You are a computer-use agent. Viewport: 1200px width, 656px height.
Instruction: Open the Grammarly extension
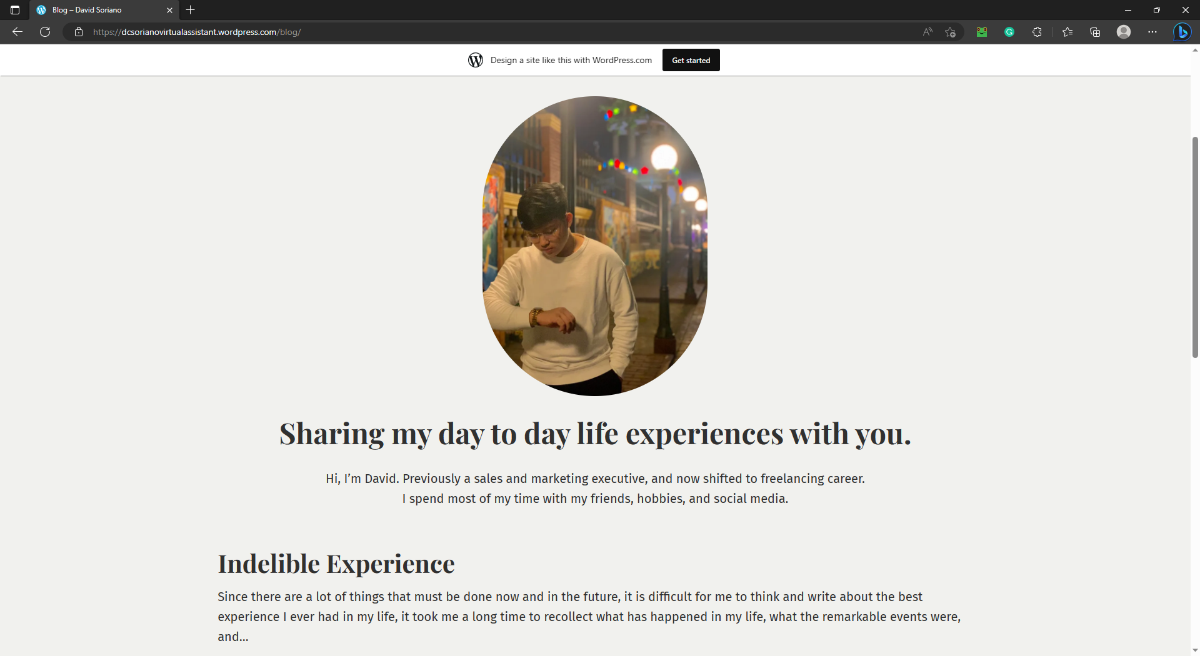click(x=1009, y=32)
